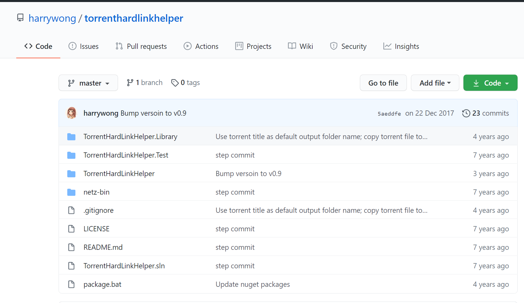Open the Wiki tab
Screen dimensions: 524x303
coord(300,46)
